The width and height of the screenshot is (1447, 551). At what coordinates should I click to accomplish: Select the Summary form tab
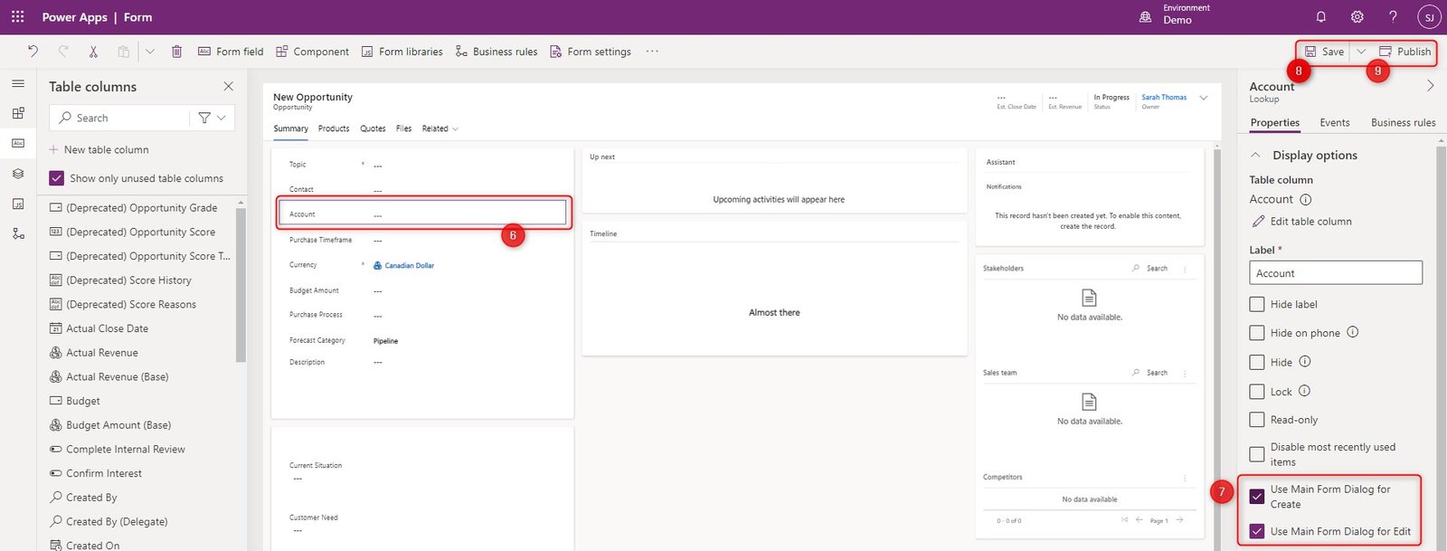291,128
